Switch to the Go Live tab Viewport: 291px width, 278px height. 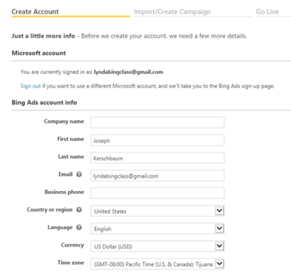[267, 12]
